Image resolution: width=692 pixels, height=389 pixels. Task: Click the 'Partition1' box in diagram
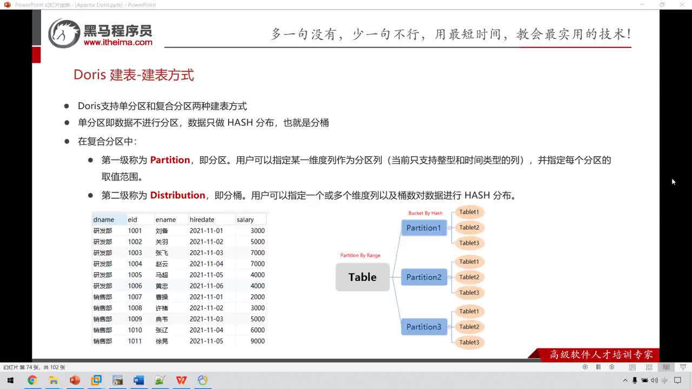point(424,228)
